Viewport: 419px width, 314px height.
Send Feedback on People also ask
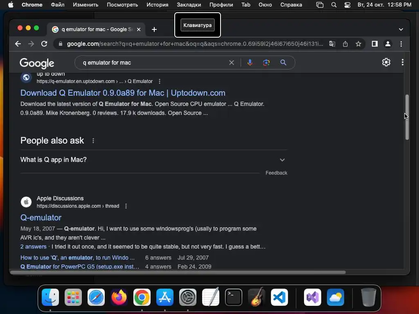click(276, 173)
